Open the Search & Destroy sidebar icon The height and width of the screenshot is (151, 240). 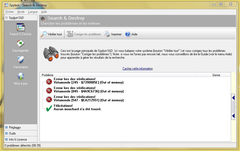pos(20,27)
